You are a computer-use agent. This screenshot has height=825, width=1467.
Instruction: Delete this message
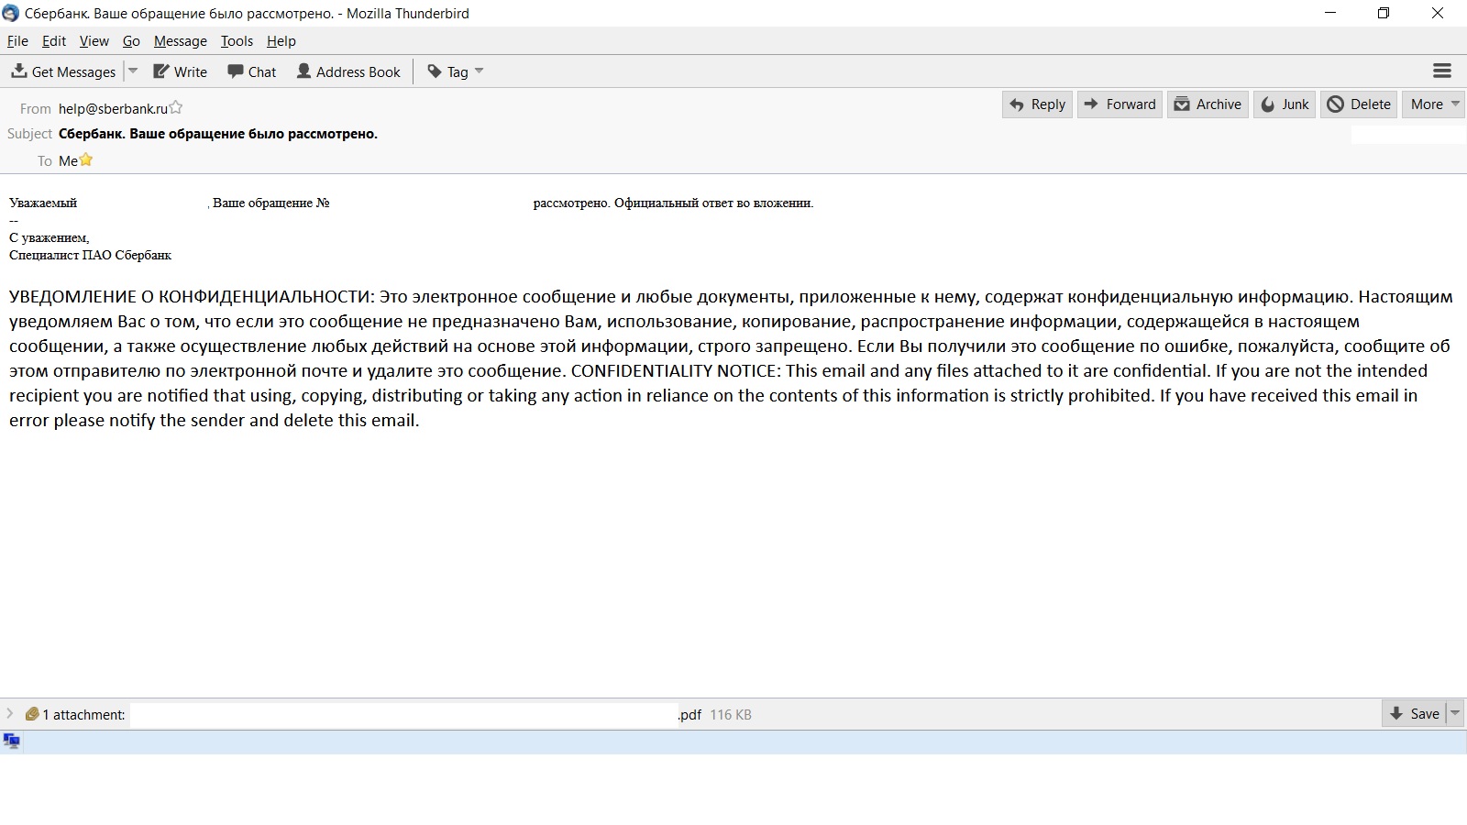pos(1359,104)
